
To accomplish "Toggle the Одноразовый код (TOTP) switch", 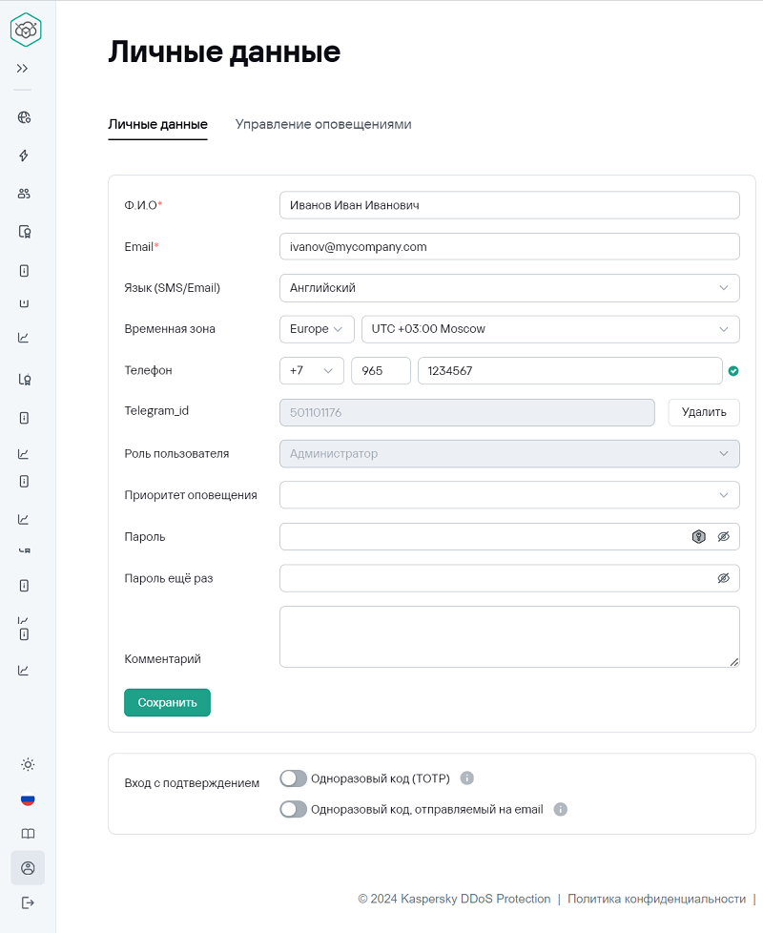I will [x=294, y=778].
